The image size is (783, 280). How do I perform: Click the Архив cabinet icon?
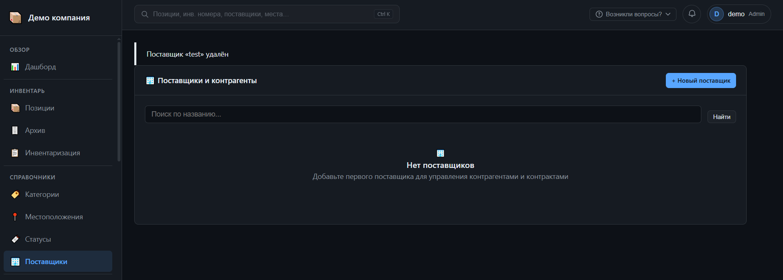(15, 130)
